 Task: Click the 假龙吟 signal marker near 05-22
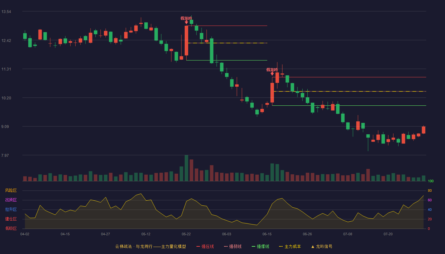[186, 20]
